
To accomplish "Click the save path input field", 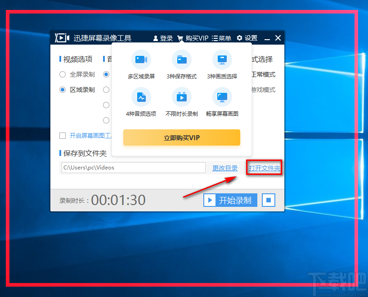I will coord(134,168).
